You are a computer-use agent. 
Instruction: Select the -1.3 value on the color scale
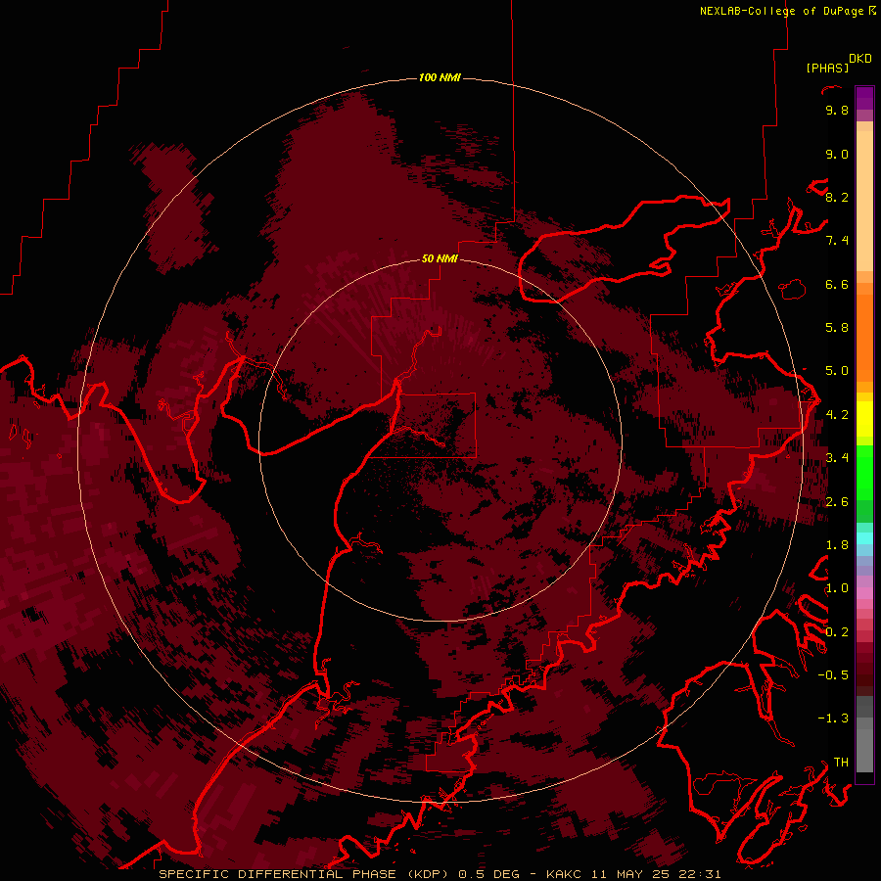[833, 719]
